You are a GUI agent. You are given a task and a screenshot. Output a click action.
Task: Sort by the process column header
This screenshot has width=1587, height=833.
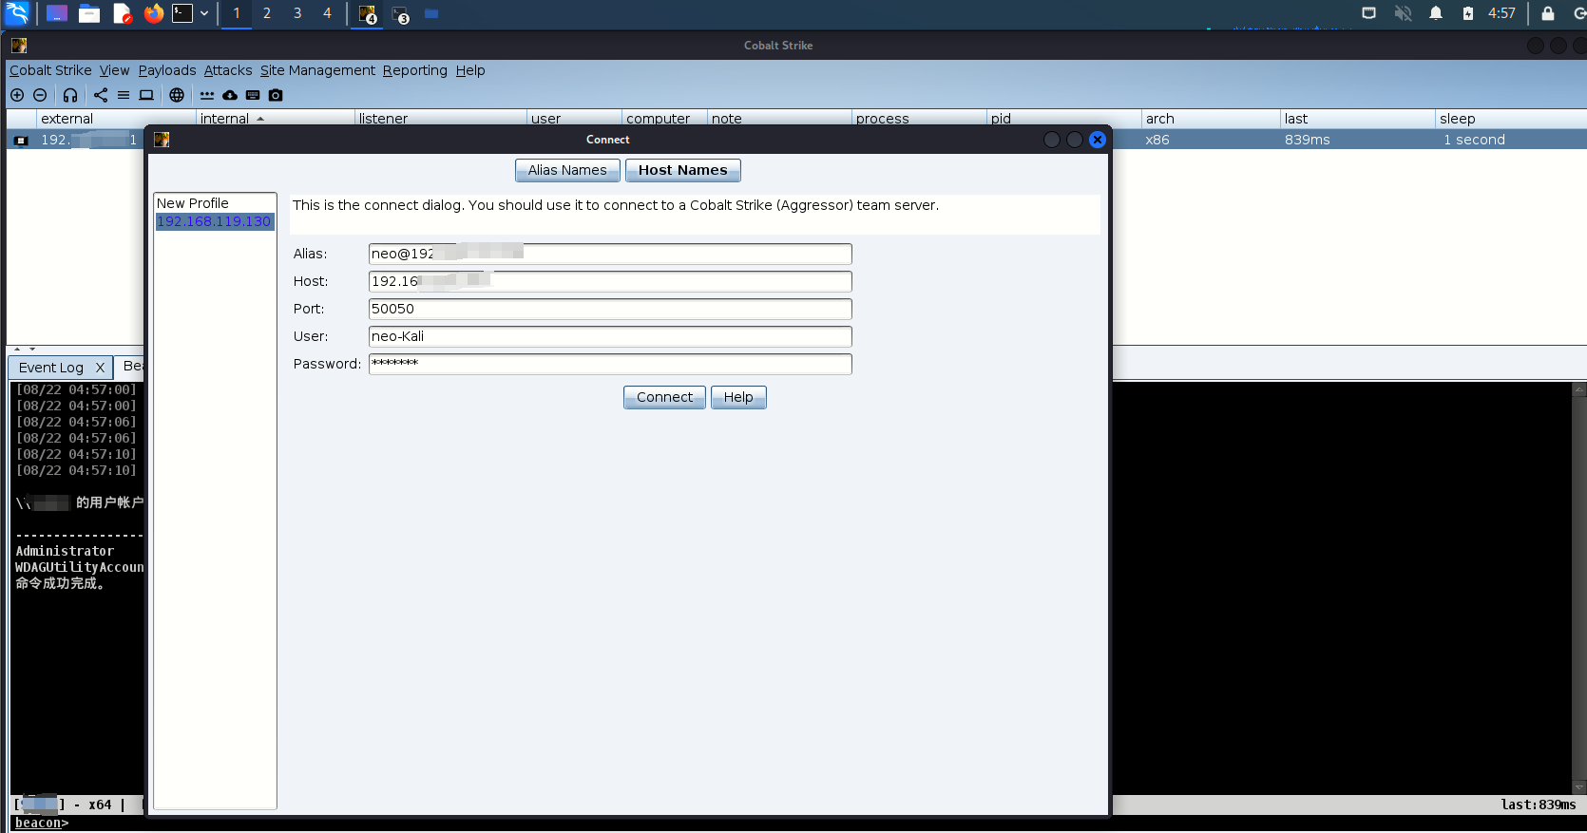pyautogui.click(x=919, y=119)
